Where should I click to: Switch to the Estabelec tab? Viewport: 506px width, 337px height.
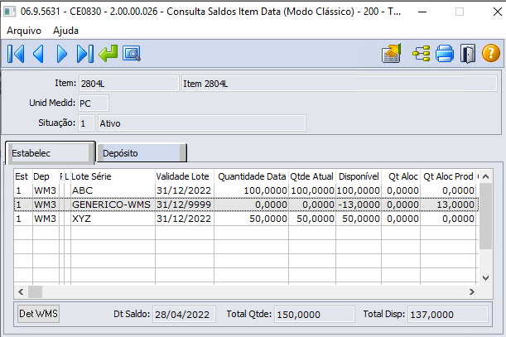[50, 152]
